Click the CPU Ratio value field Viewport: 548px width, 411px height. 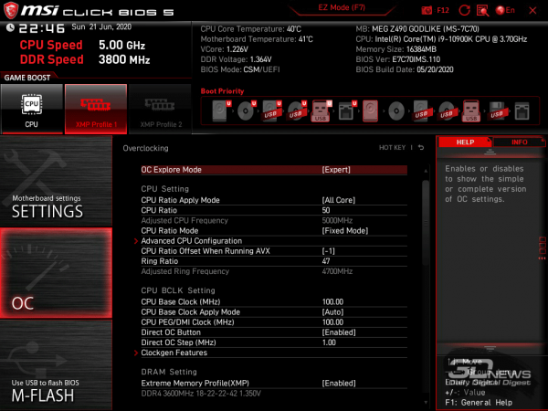click(x=326, y=210)
